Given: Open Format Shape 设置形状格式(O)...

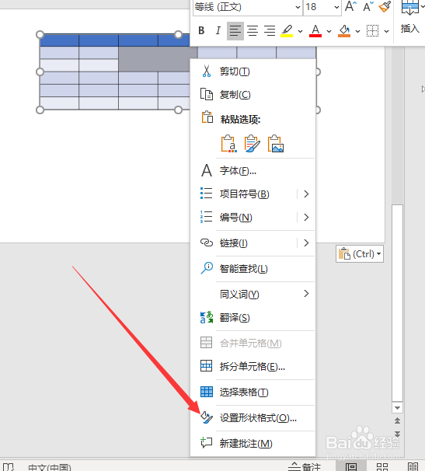Looking at the screenshot, I should pos(253,418).
